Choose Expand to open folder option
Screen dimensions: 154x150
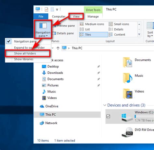[28, 48]
